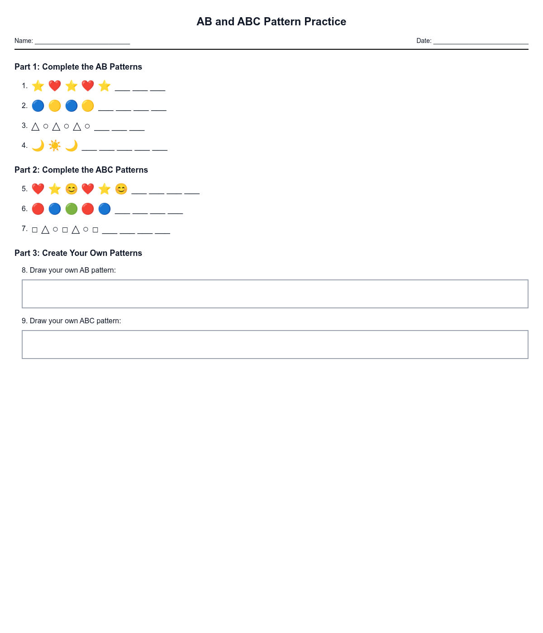Viewport: 543px width, 633px height.
Task: Click the last blue circle in pattern 6
Action: tap(105, 209)
